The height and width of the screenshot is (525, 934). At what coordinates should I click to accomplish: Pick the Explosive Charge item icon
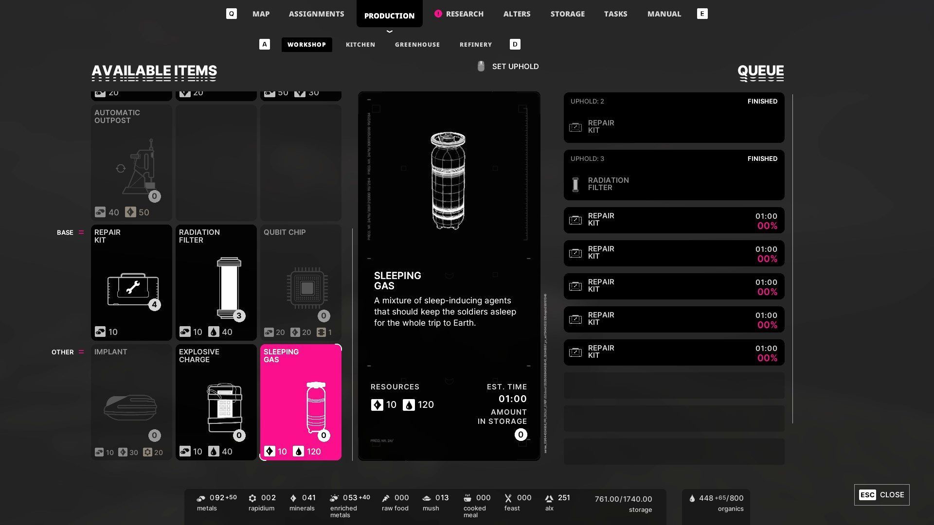(x=224, y=408)
